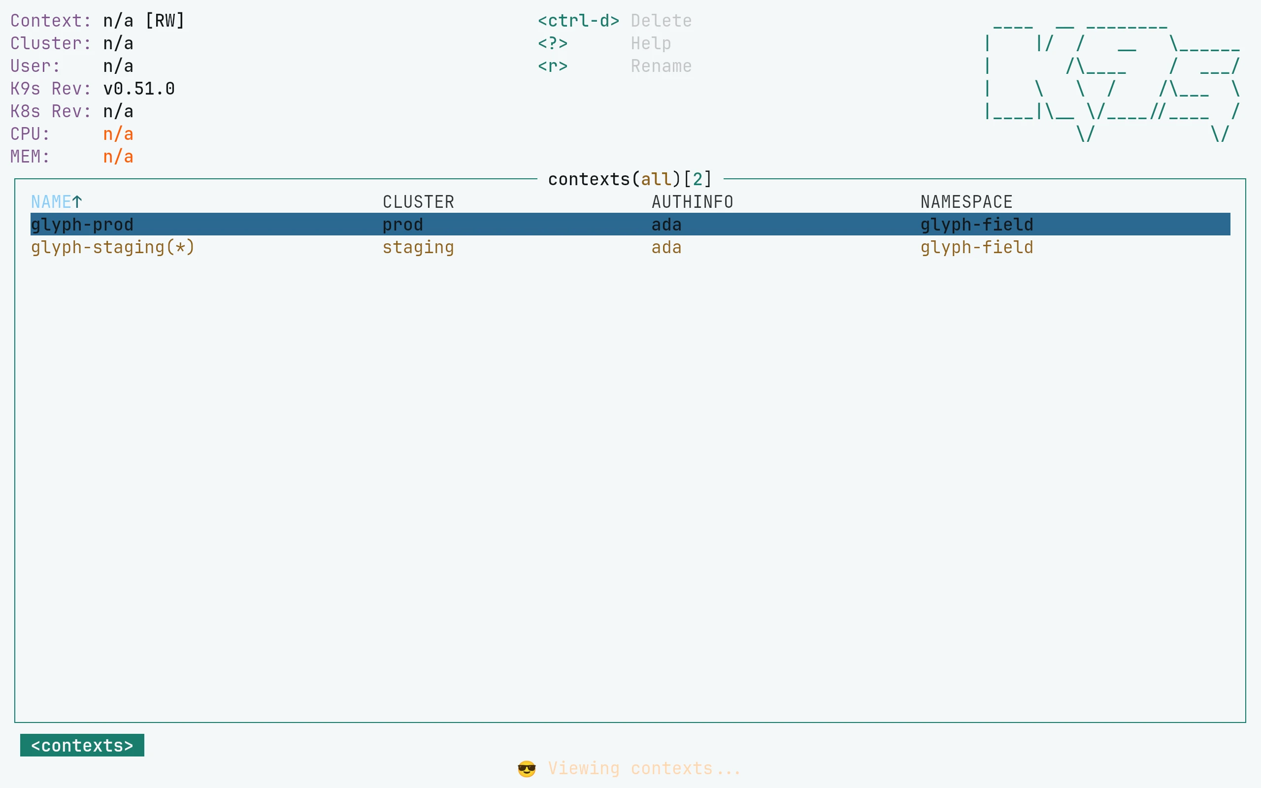Click the 'Viewing contexts...' status message
Screen dimensions: 1261x788
(644, 769)
